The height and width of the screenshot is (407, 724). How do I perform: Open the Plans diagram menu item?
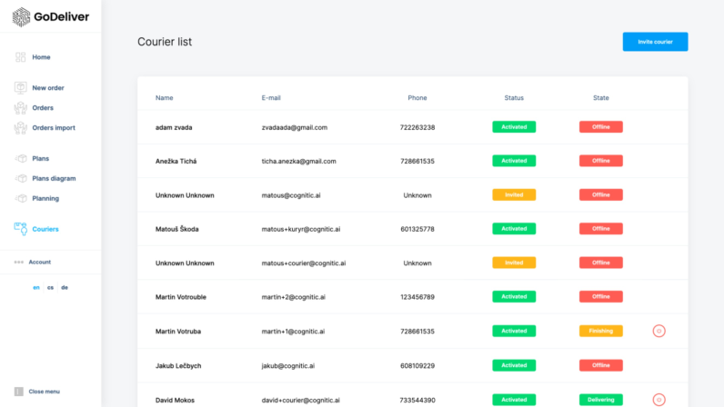54,179
